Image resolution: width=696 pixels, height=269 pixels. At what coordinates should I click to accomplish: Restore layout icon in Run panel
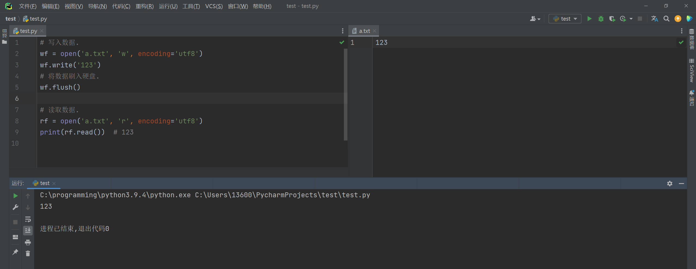[x=15, y=237]
